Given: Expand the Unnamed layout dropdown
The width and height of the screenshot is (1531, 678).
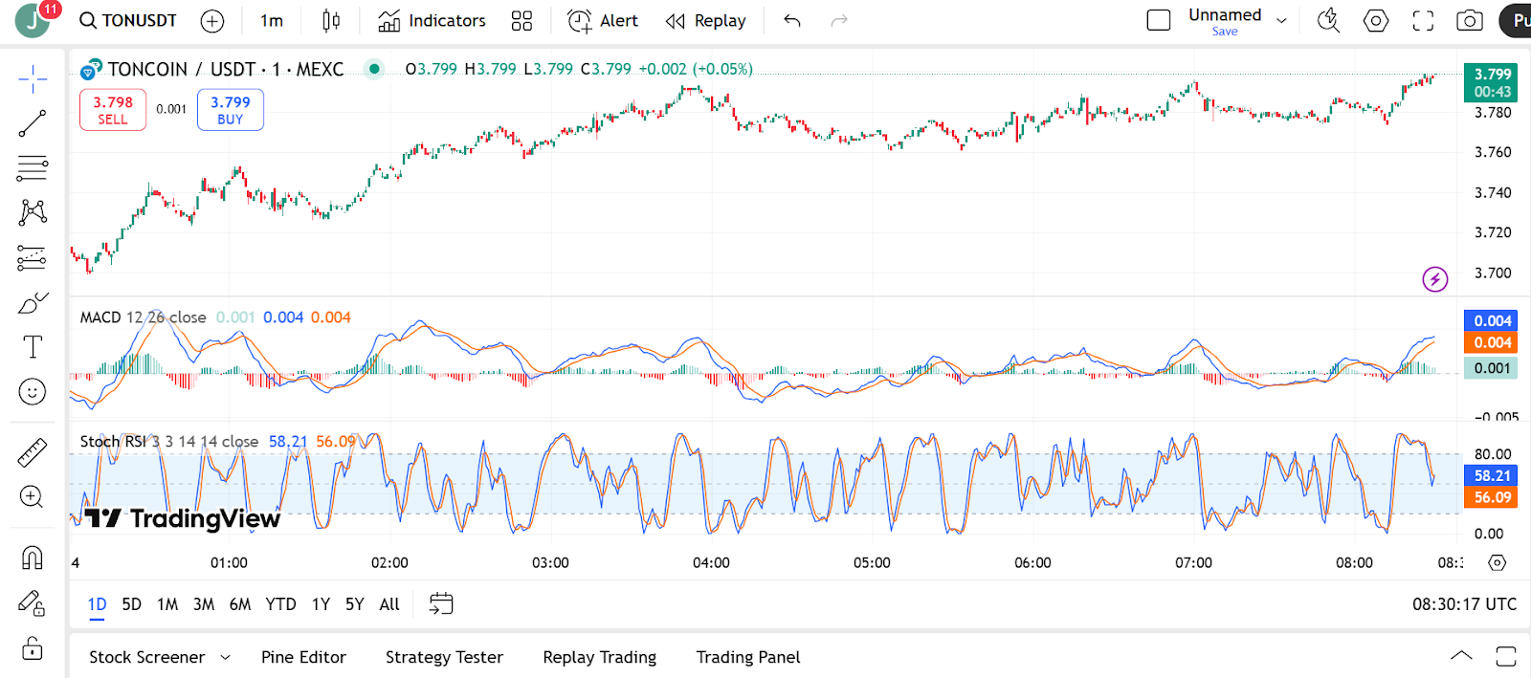Looking at the screenshot, I should point(1282,20).
